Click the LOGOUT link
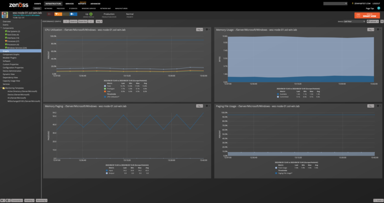 [x=376, y=4]
